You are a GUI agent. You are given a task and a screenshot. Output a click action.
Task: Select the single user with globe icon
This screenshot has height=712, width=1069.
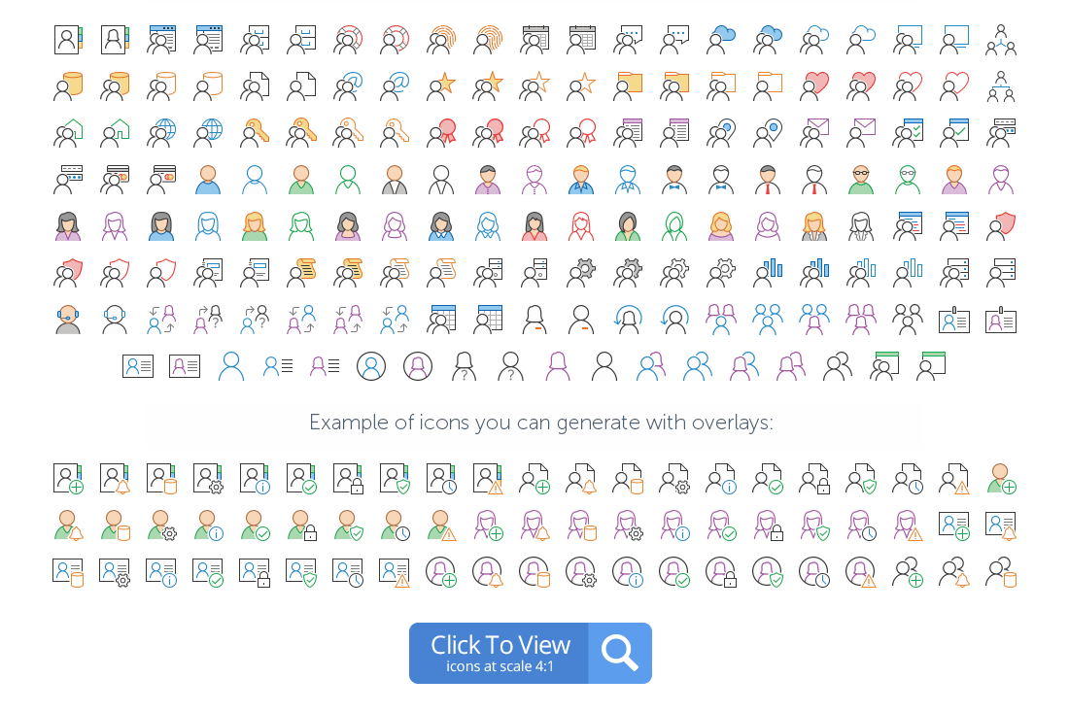[208, 133]
